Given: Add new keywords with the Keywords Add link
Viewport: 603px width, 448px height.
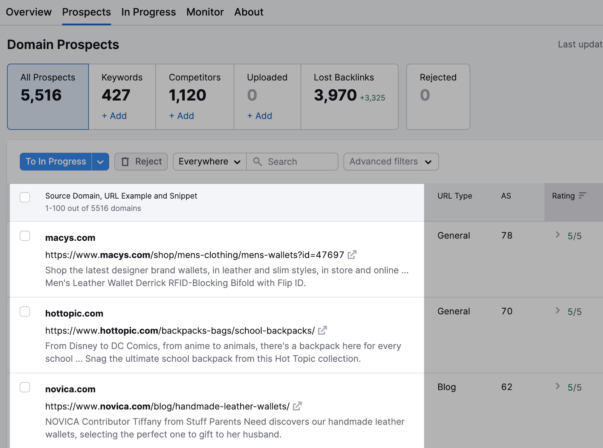Looking at the screenshot, I should tap(114, 116).
